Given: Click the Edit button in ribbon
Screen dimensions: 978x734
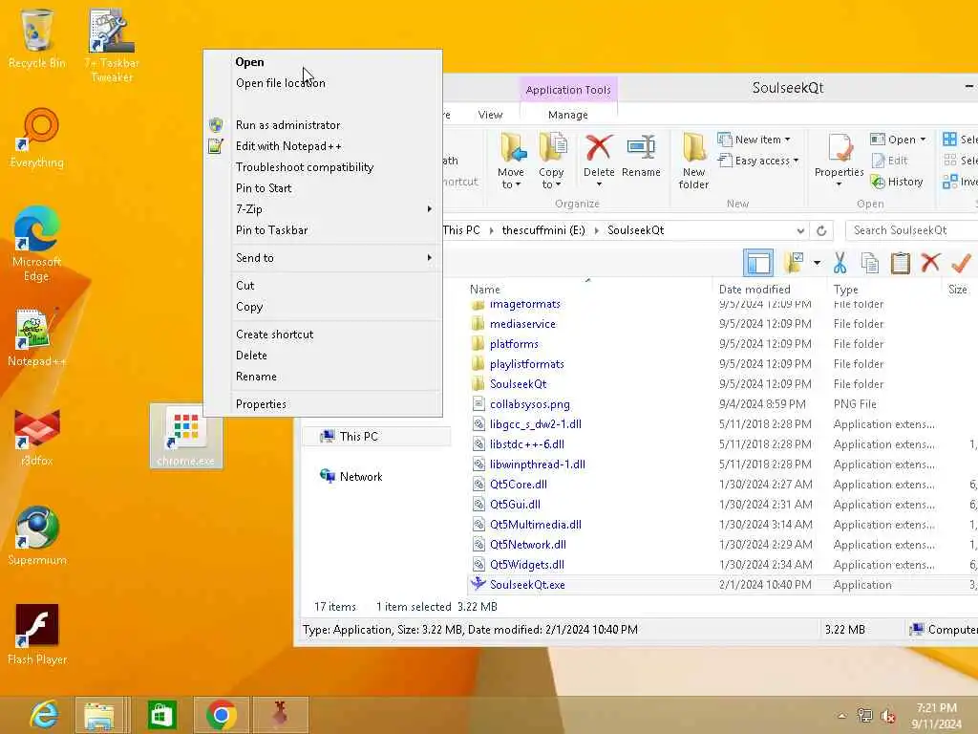Looking at the screenshot, I should [x=890, y=161].
